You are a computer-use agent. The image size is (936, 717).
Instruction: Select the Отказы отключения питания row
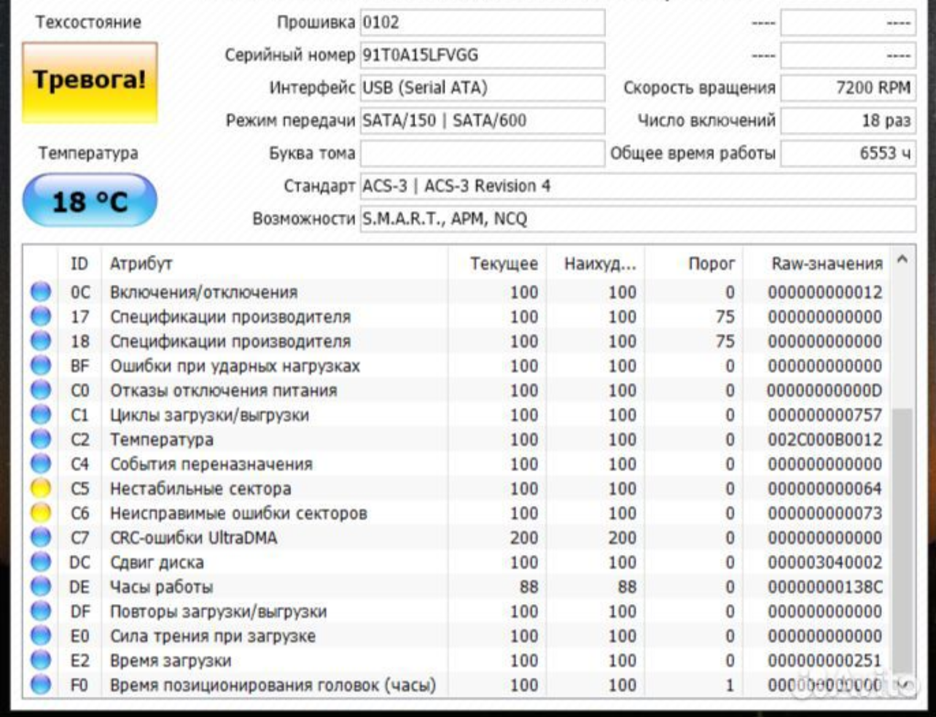pyautogui.click(x=458, y=390)
